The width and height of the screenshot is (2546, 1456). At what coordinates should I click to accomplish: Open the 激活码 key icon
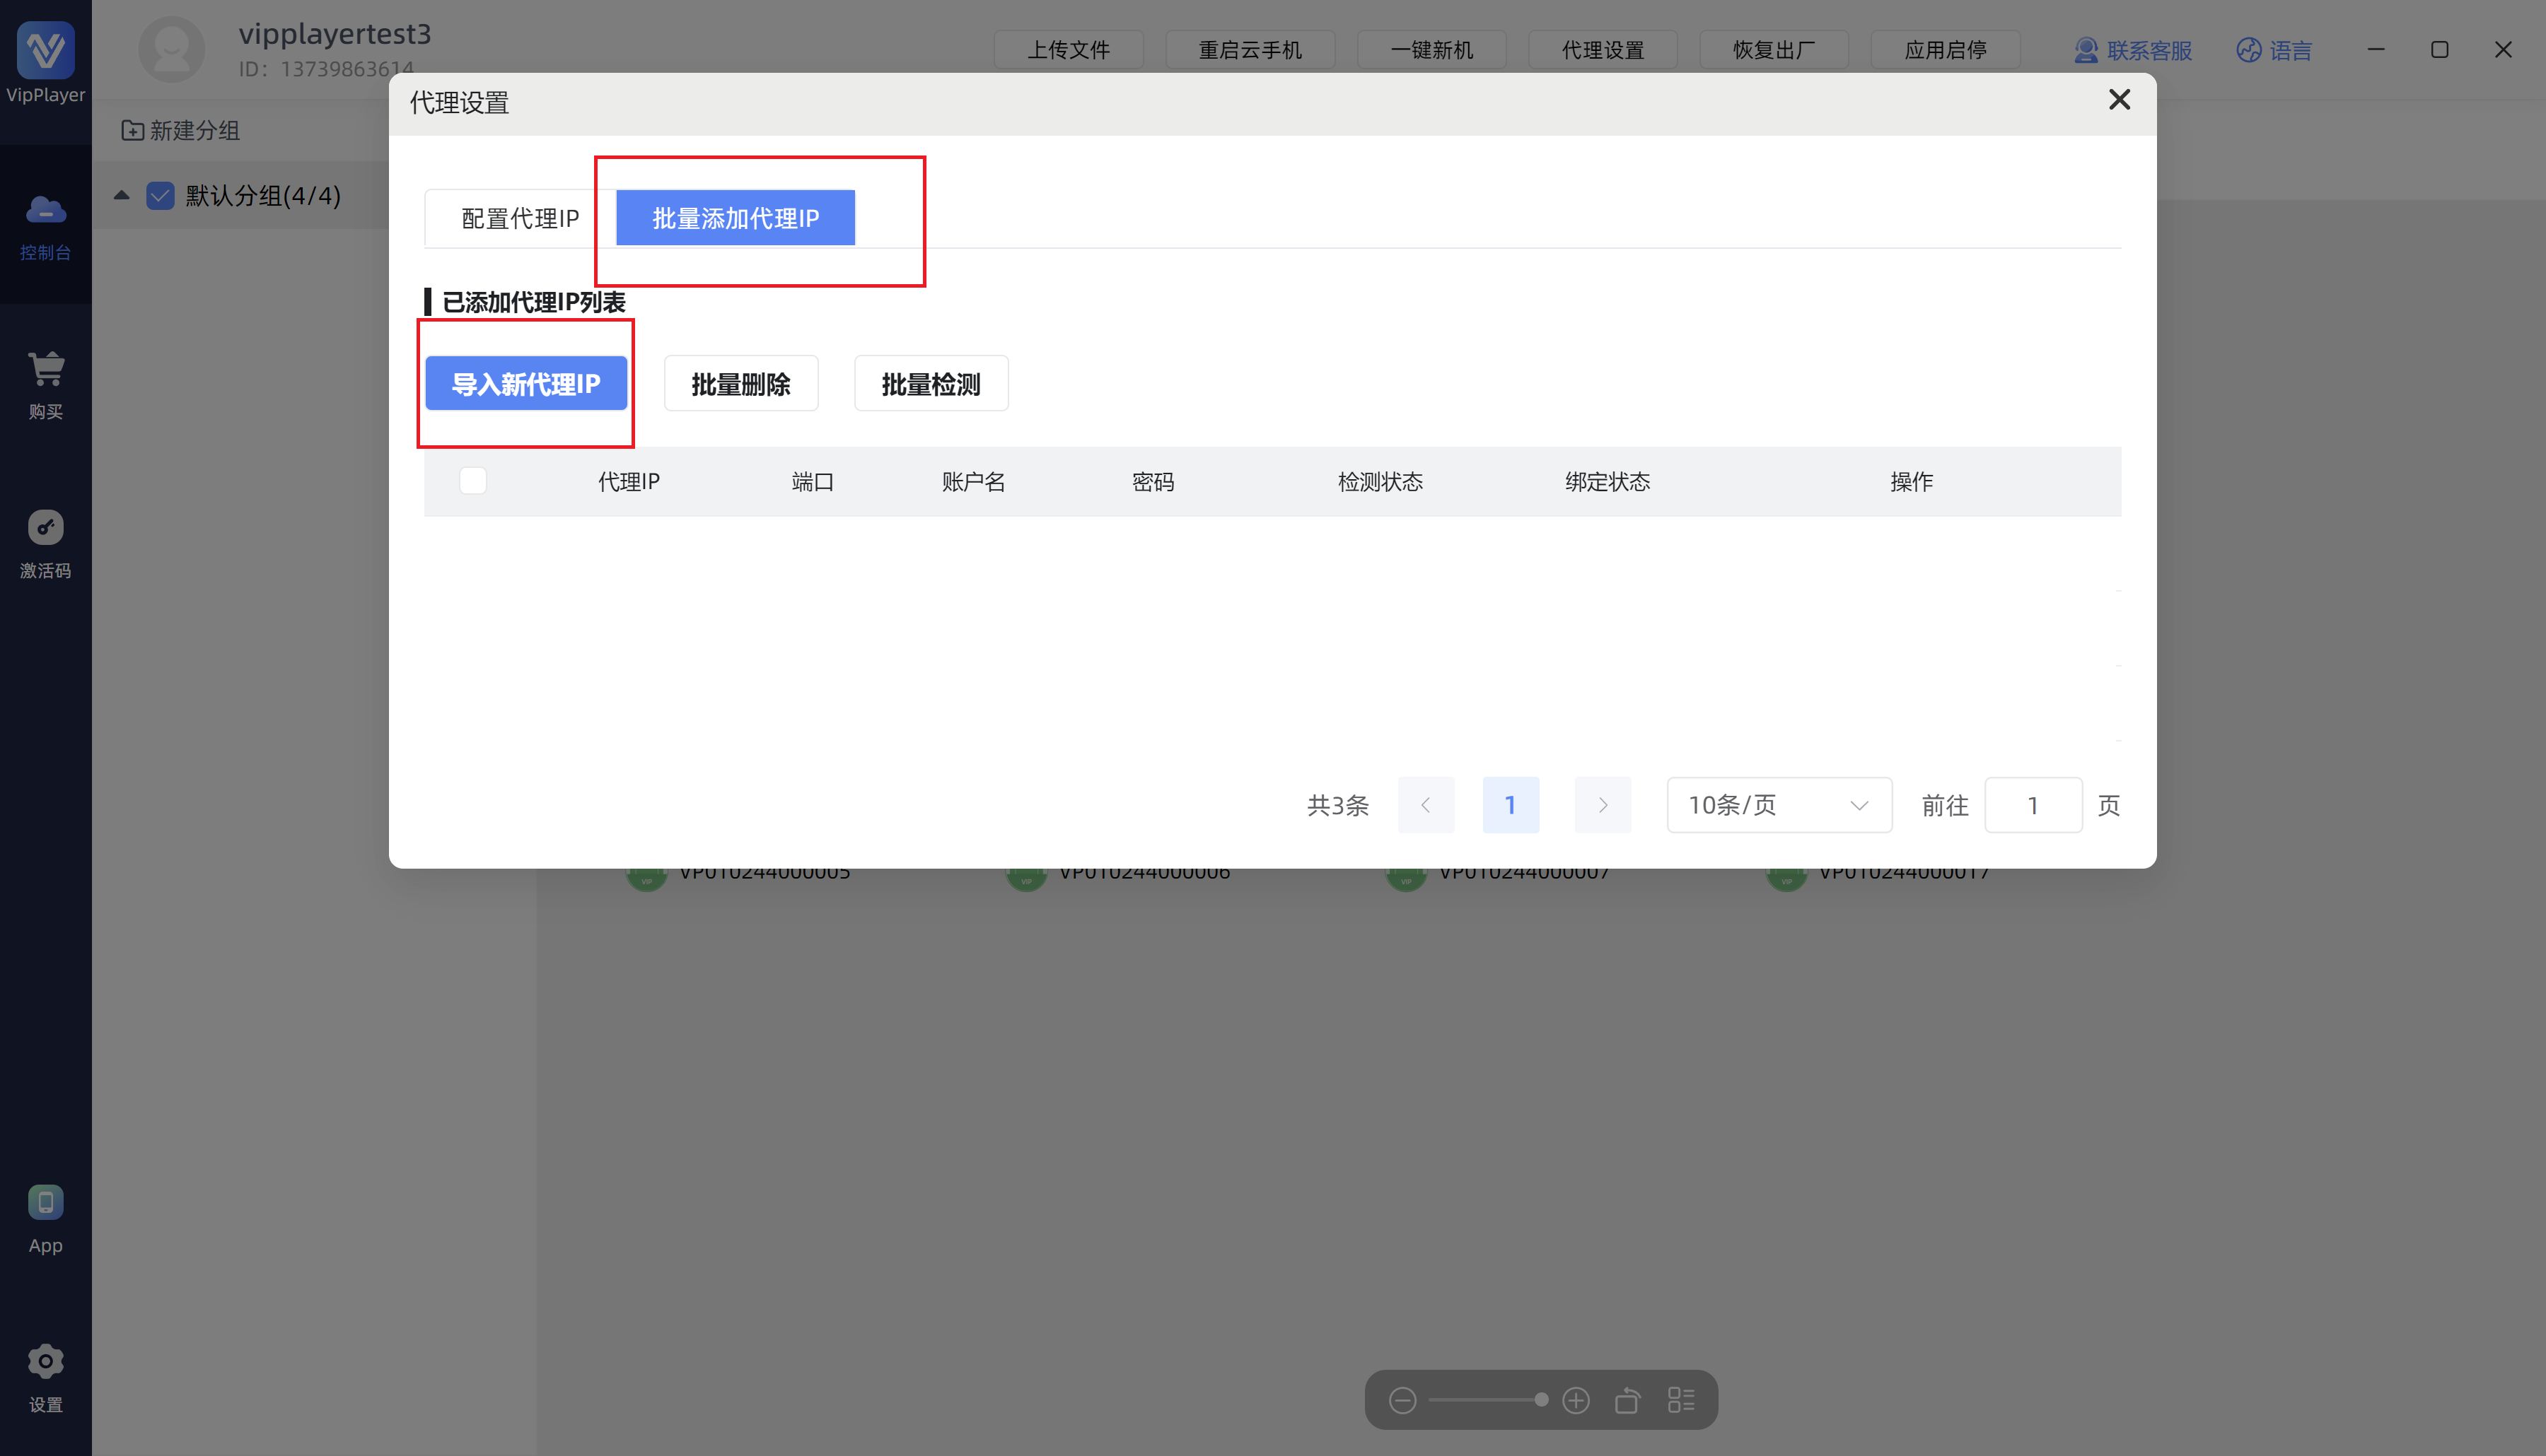(45, 527)
